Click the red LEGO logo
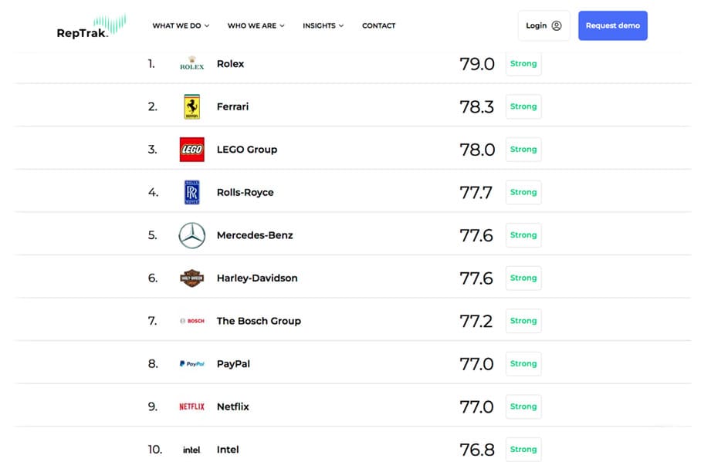The image size is (711, 462). tap(191, 150)
